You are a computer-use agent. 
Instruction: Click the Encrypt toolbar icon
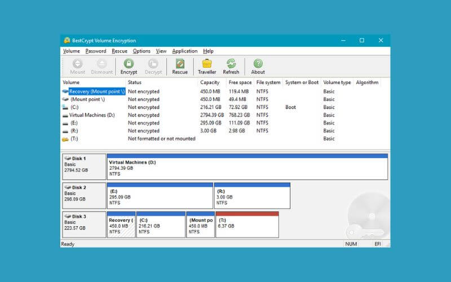pyautogui.click(x=129, y=67)
